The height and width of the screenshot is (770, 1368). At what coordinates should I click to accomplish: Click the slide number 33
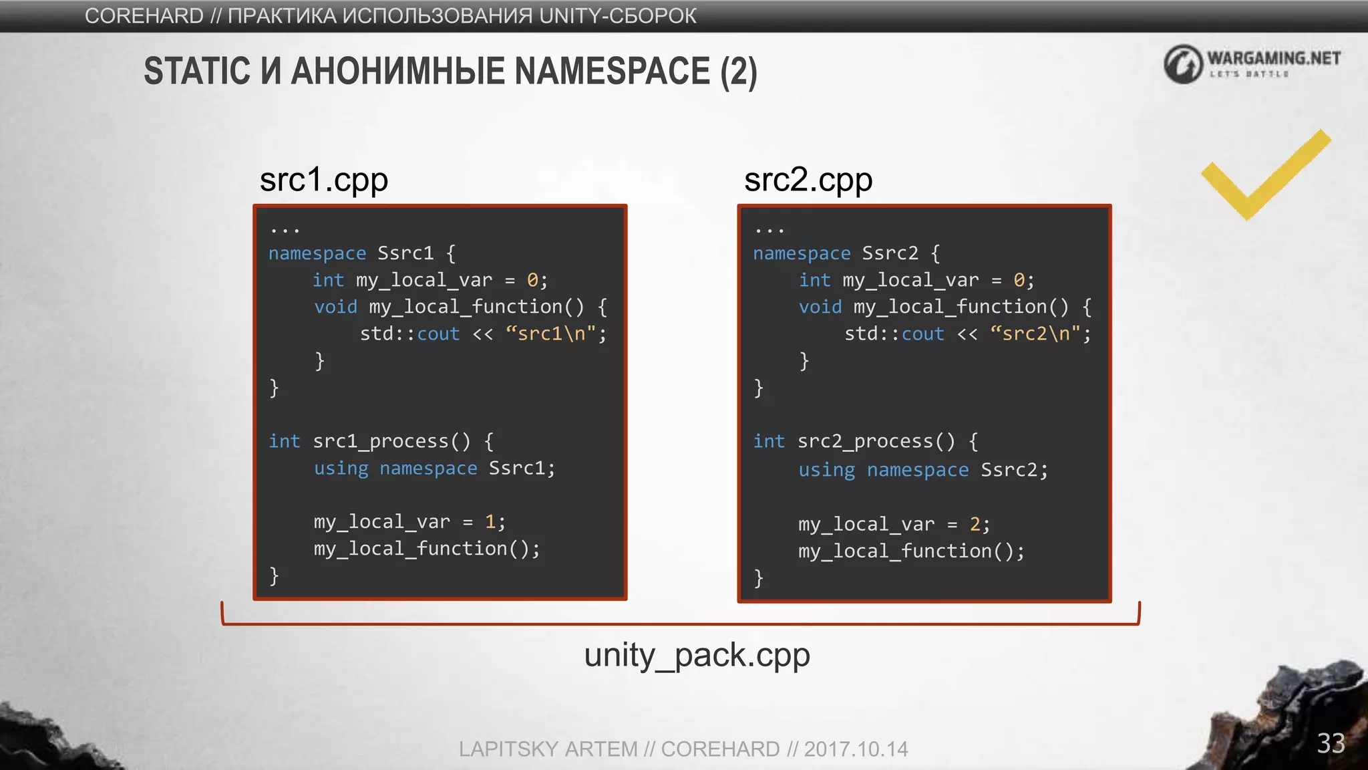[1331, 743]
